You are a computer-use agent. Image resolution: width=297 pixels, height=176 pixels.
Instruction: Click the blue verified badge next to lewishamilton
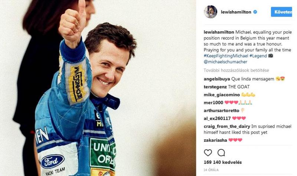(x=255, y=12)
